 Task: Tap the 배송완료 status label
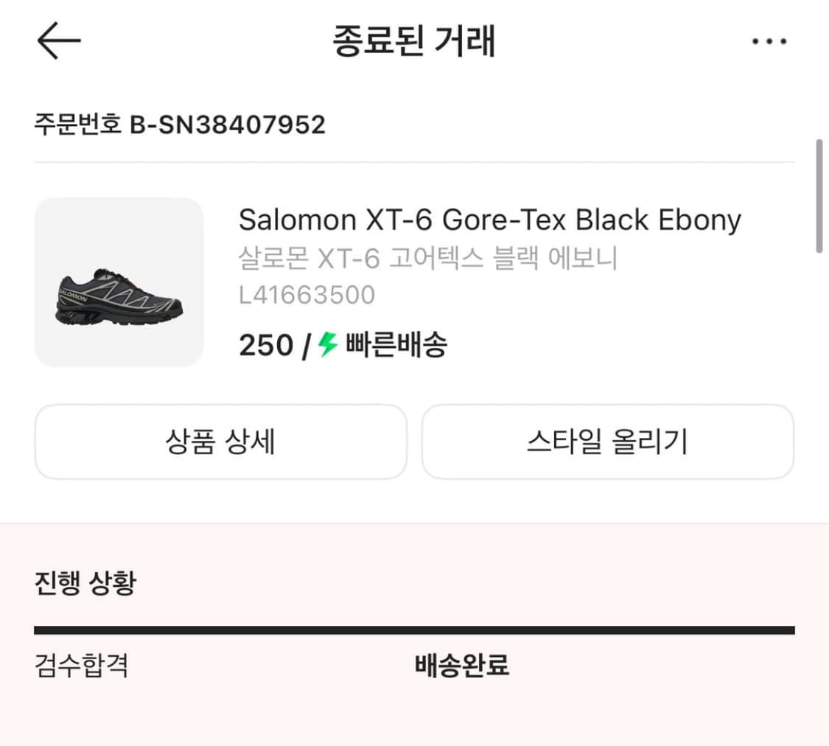[x=463, y=666]
